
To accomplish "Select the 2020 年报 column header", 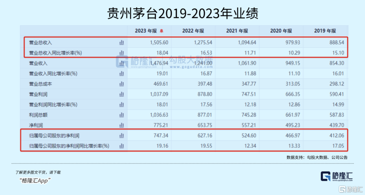I will click(x=281, y=31).
